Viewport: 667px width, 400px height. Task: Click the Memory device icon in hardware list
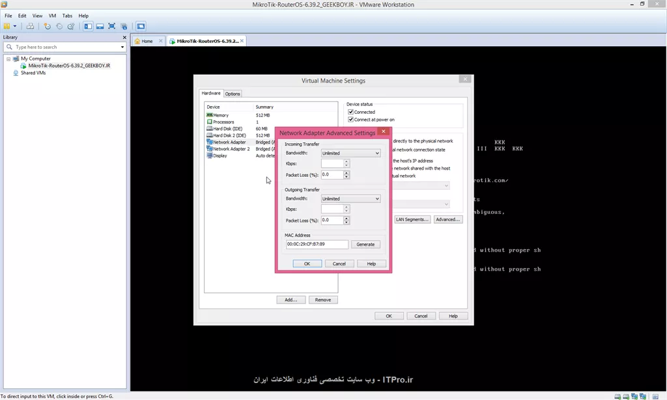pos(210,115)
